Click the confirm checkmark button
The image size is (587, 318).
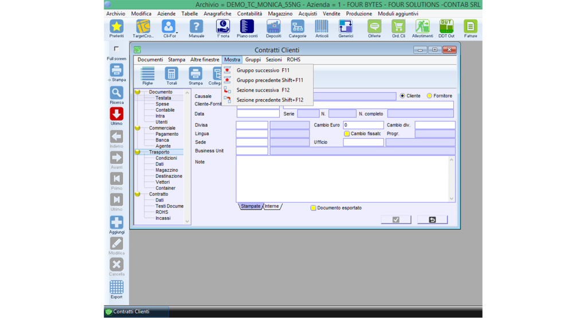(x=396, y=219)
